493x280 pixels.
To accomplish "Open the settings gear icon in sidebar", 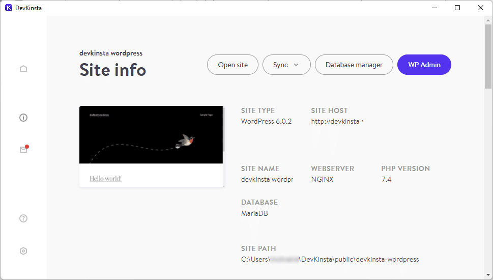I will click(x=23, y=251).
